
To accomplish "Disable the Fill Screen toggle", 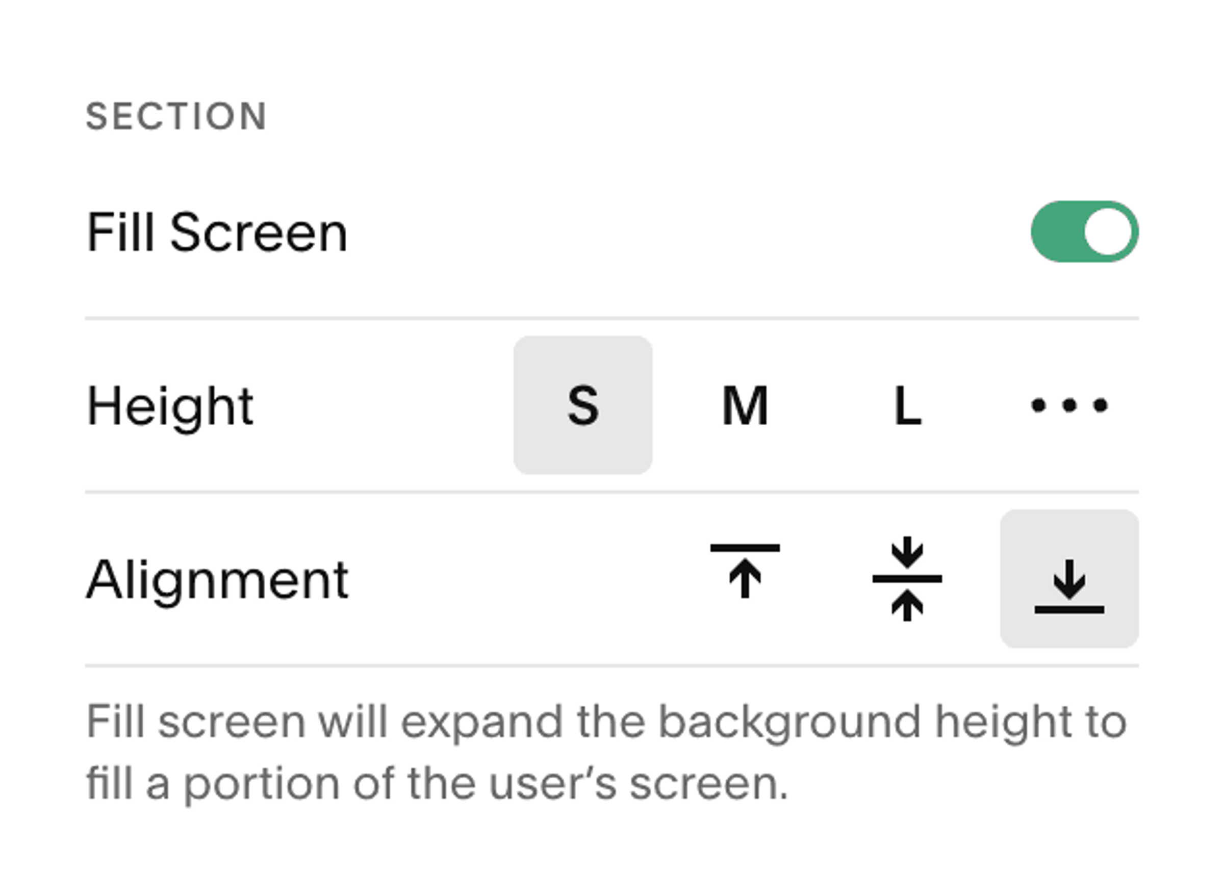I will (1084, 231).
